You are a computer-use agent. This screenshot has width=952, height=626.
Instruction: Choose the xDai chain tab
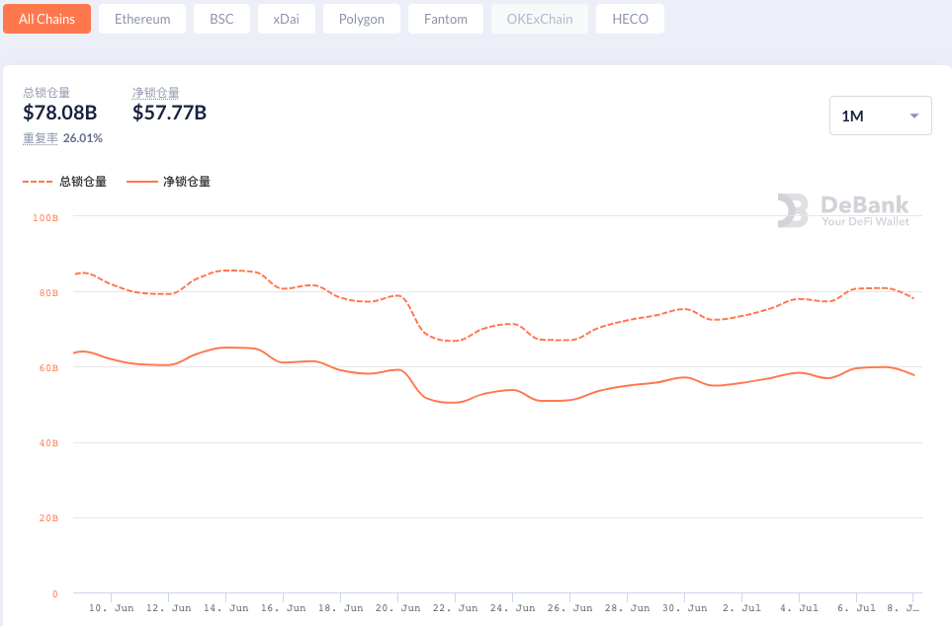coord(286,19)
